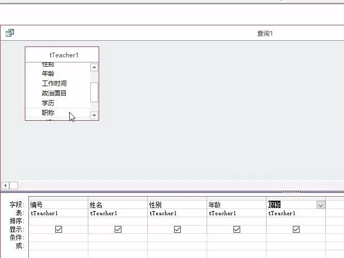Click the tTeacher1 table cell under 性别
Screen dimensions: 344x258
click(x=177, y=213)
